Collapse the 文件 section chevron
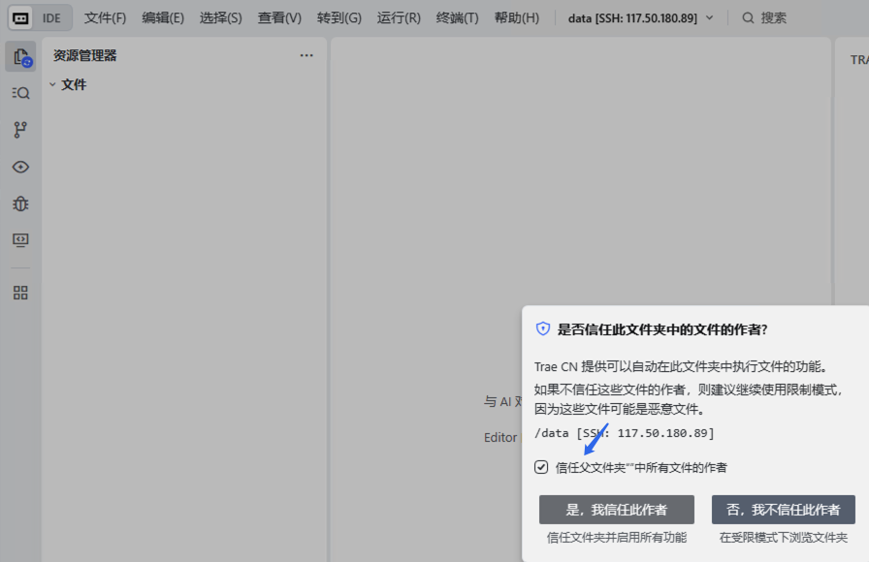The width and height of the screenshot is (869, 562). click(52, 84)
